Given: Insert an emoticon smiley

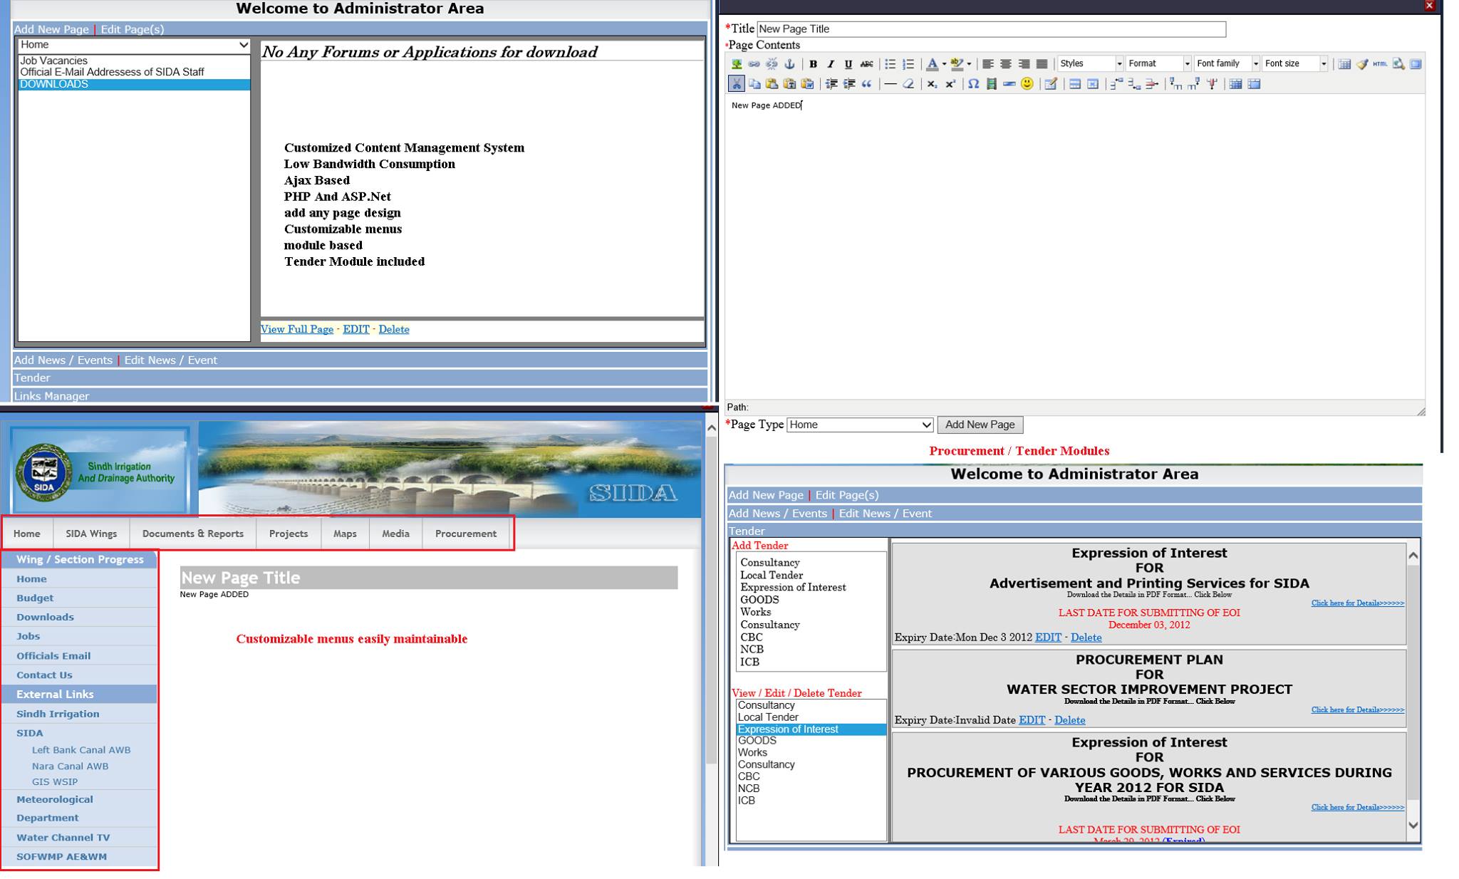Looking at the screenshot, I should click(1027, 84).
